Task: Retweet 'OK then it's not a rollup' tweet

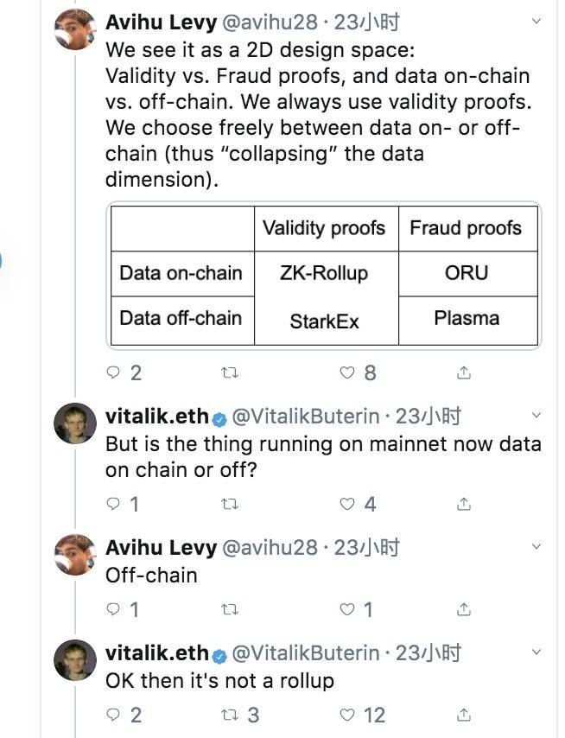Action: click(230, 715)
